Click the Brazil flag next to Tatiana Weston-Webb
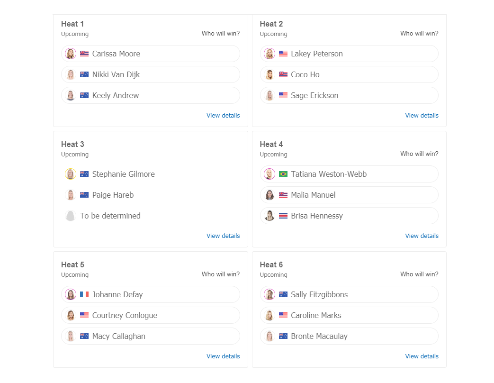This screenshot has width=494, height=383. (x=283, y=174)
